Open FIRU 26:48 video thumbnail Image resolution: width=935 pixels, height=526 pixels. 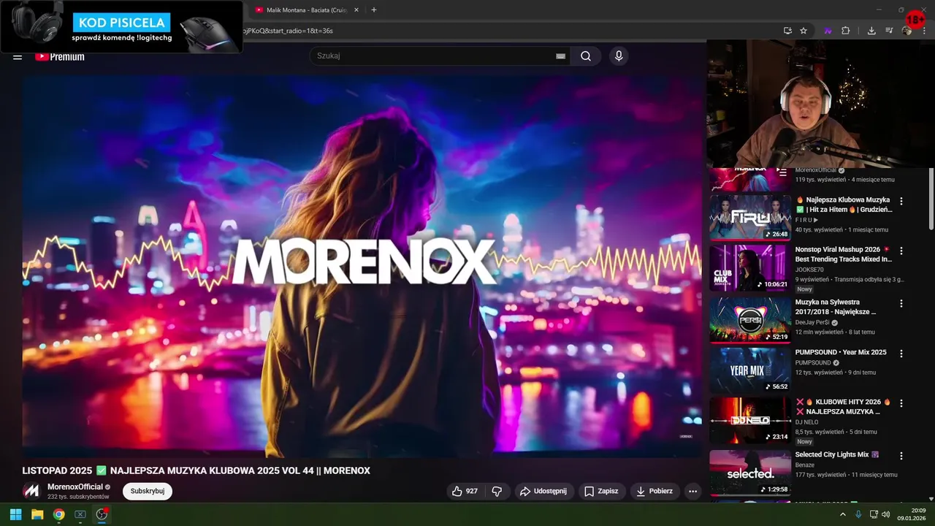750,217
